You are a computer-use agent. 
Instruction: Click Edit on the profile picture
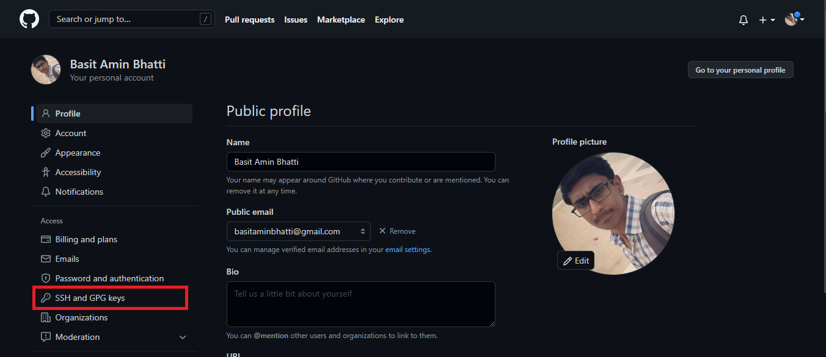pyautogui.click(x=576, y=261)
